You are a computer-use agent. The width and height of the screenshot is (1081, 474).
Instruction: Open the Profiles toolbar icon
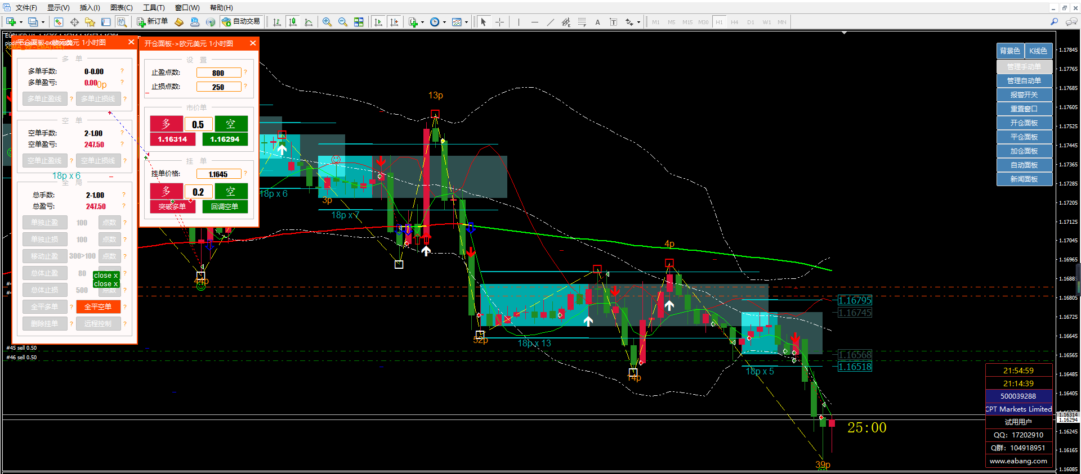tap(33, 22)
